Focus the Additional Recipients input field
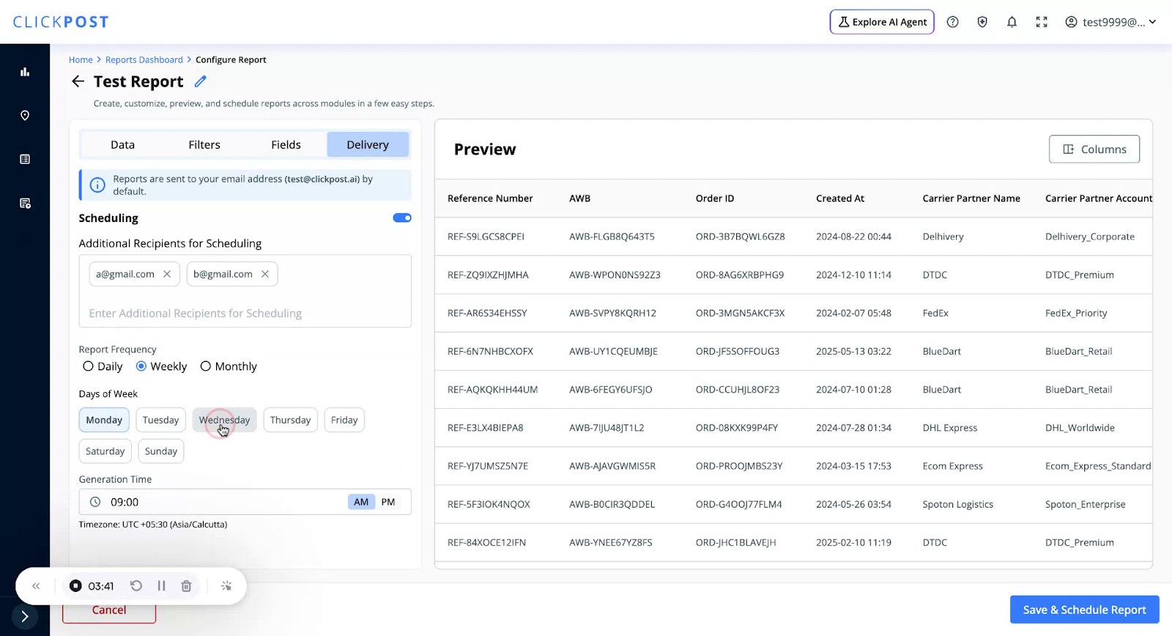 pos(245,314)
